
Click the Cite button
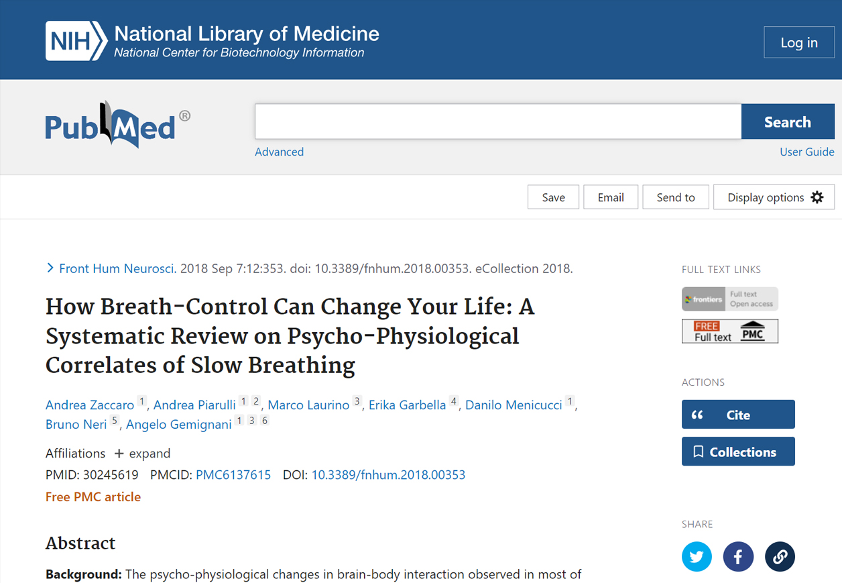click(738, 415)
